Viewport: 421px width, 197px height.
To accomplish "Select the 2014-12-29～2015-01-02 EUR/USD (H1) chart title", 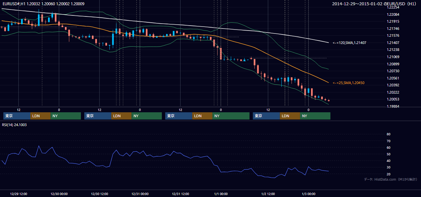I will (374, 4).
